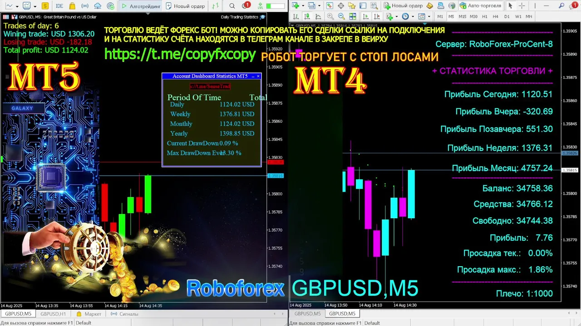Select the H4 timeframe in MT4
Viewport: 581px width, 326px height.
click(x=496, y=16)
